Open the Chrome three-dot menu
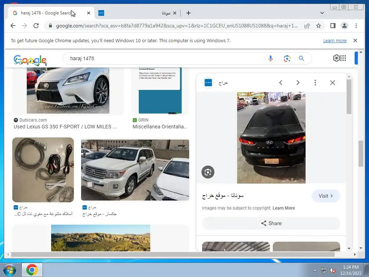 [x=356, y=26]
